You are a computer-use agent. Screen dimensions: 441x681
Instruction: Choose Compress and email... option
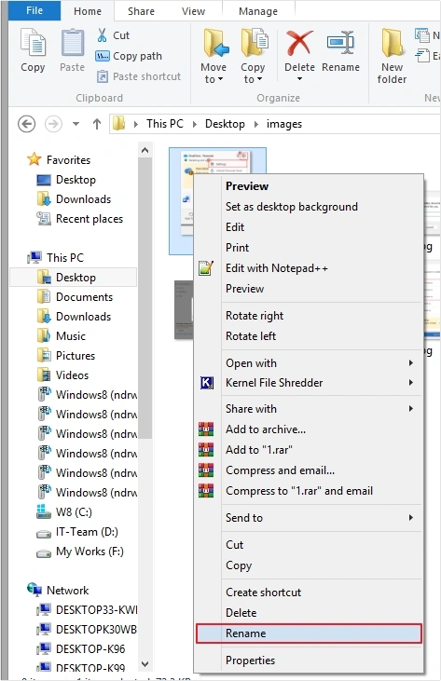point(309,470)
